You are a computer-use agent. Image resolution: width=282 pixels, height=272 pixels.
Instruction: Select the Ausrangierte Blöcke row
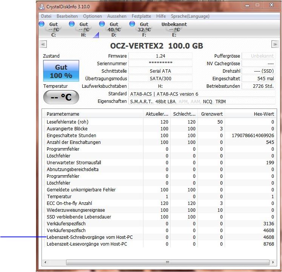coord(159,128)
